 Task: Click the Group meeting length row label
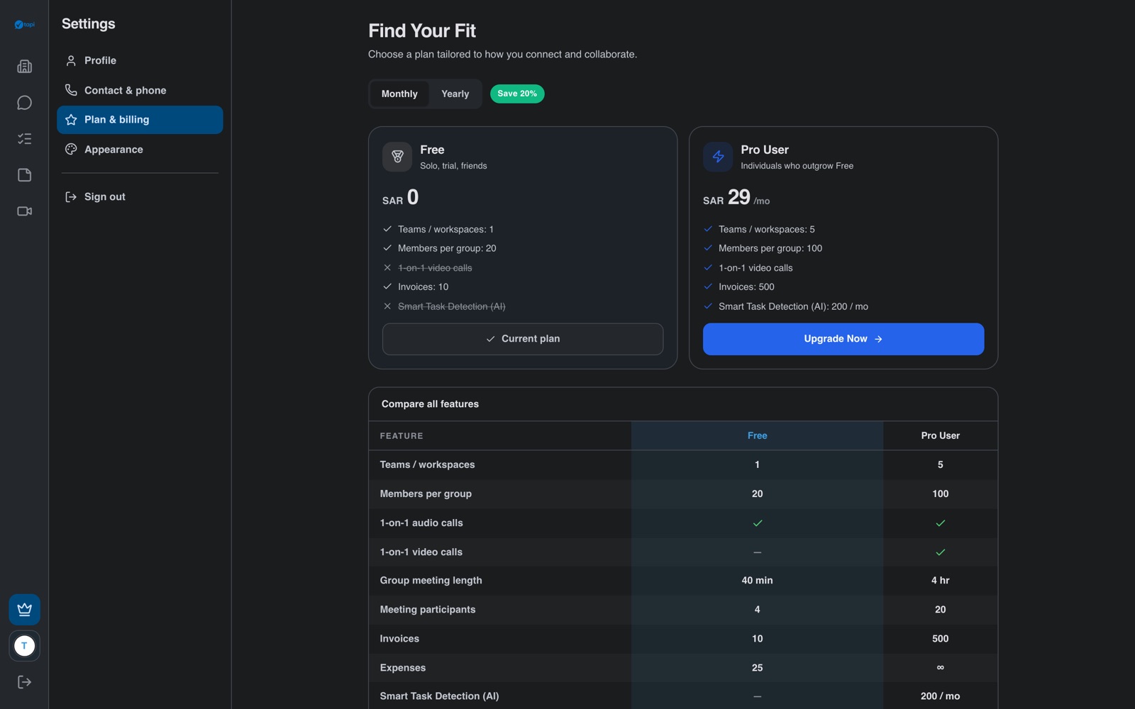(431, 581)
